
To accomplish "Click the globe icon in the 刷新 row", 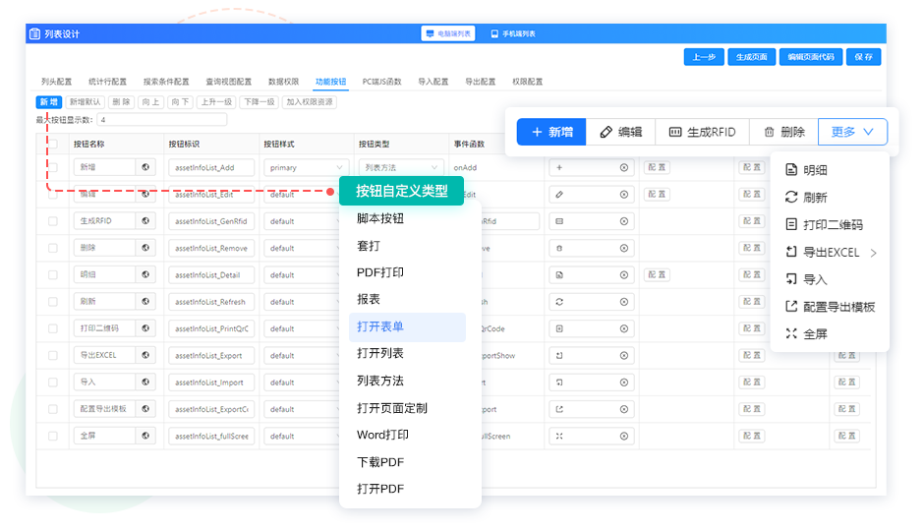I will 145,301.
